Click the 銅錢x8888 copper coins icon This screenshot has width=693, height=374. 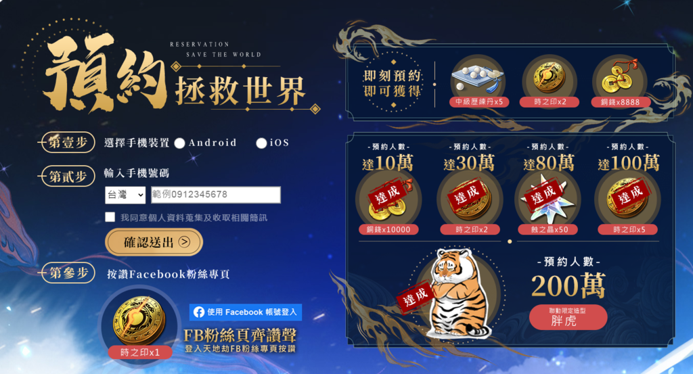[619, 78]
